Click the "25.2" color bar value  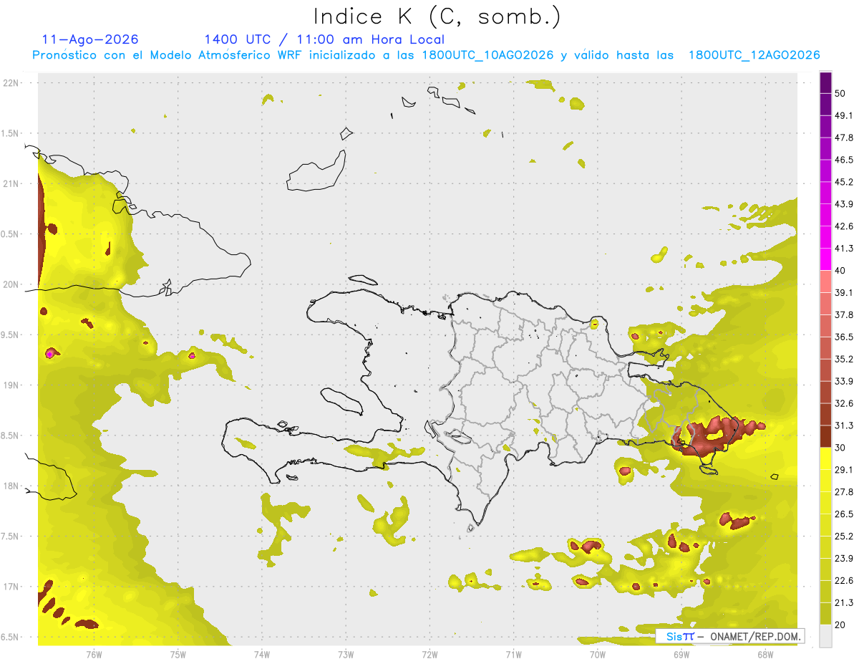click(844, 536)
